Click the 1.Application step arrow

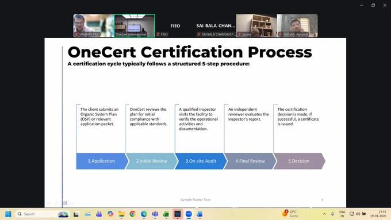tap(102, 161)
